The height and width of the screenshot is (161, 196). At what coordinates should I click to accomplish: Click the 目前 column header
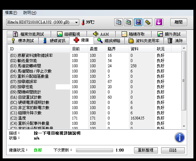(79, 49)
